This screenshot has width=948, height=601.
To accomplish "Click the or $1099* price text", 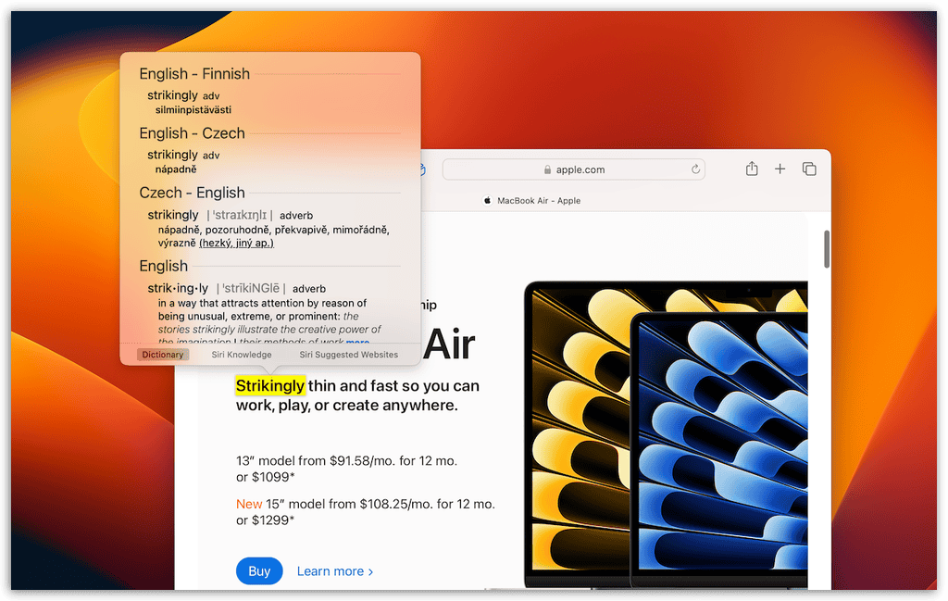I will (266, 477).
